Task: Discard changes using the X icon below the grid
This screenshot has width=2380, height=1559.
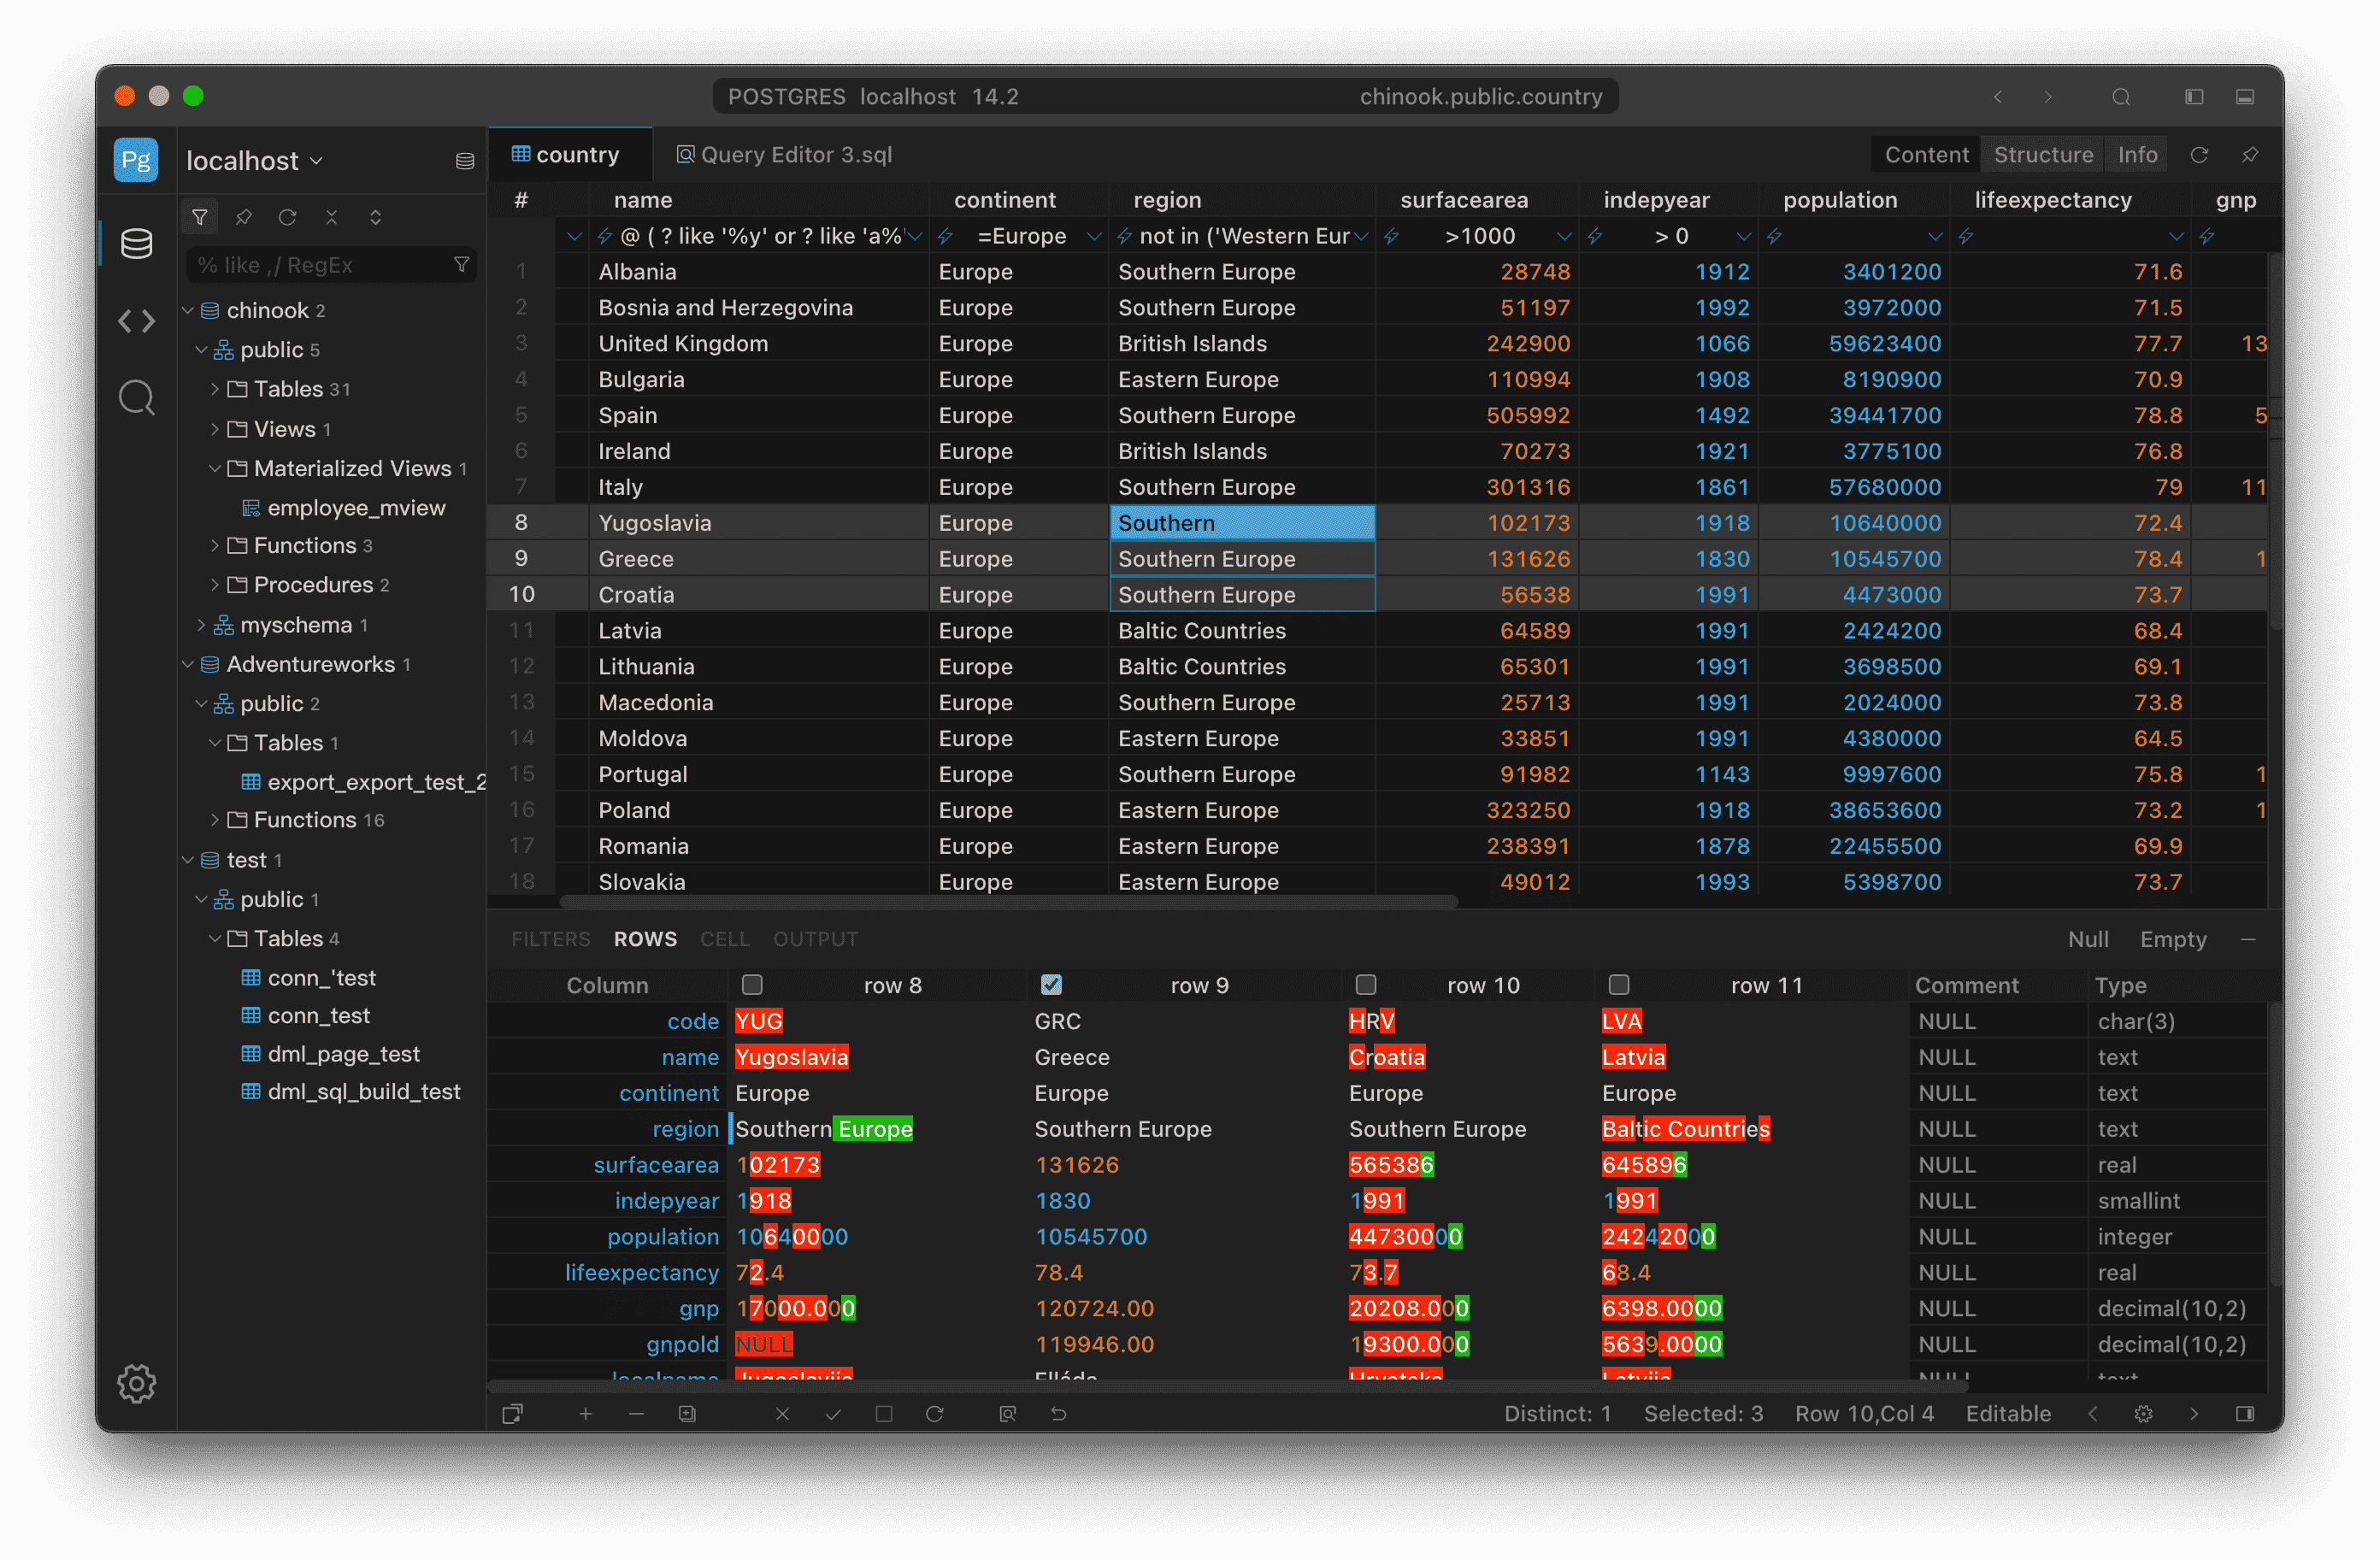Action: [x=783, y=1414]
